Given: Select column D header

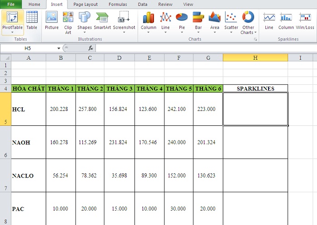Looking at the screenshot, I should (x=119, y=58).
